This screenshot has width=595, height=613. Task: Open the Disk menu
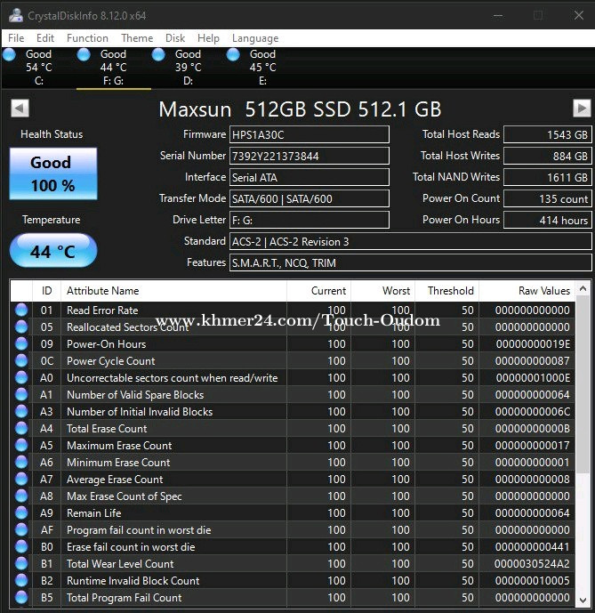(174, 38)
